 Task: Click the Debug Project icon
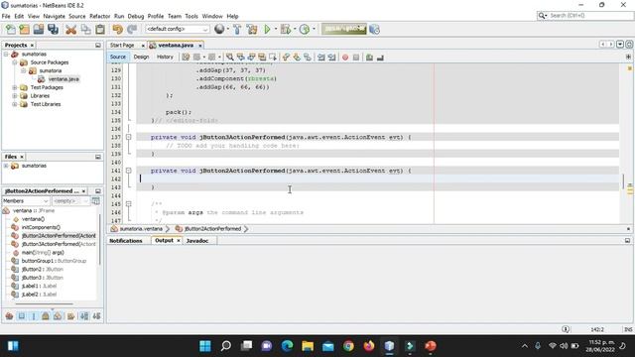[x=286, y=29]
